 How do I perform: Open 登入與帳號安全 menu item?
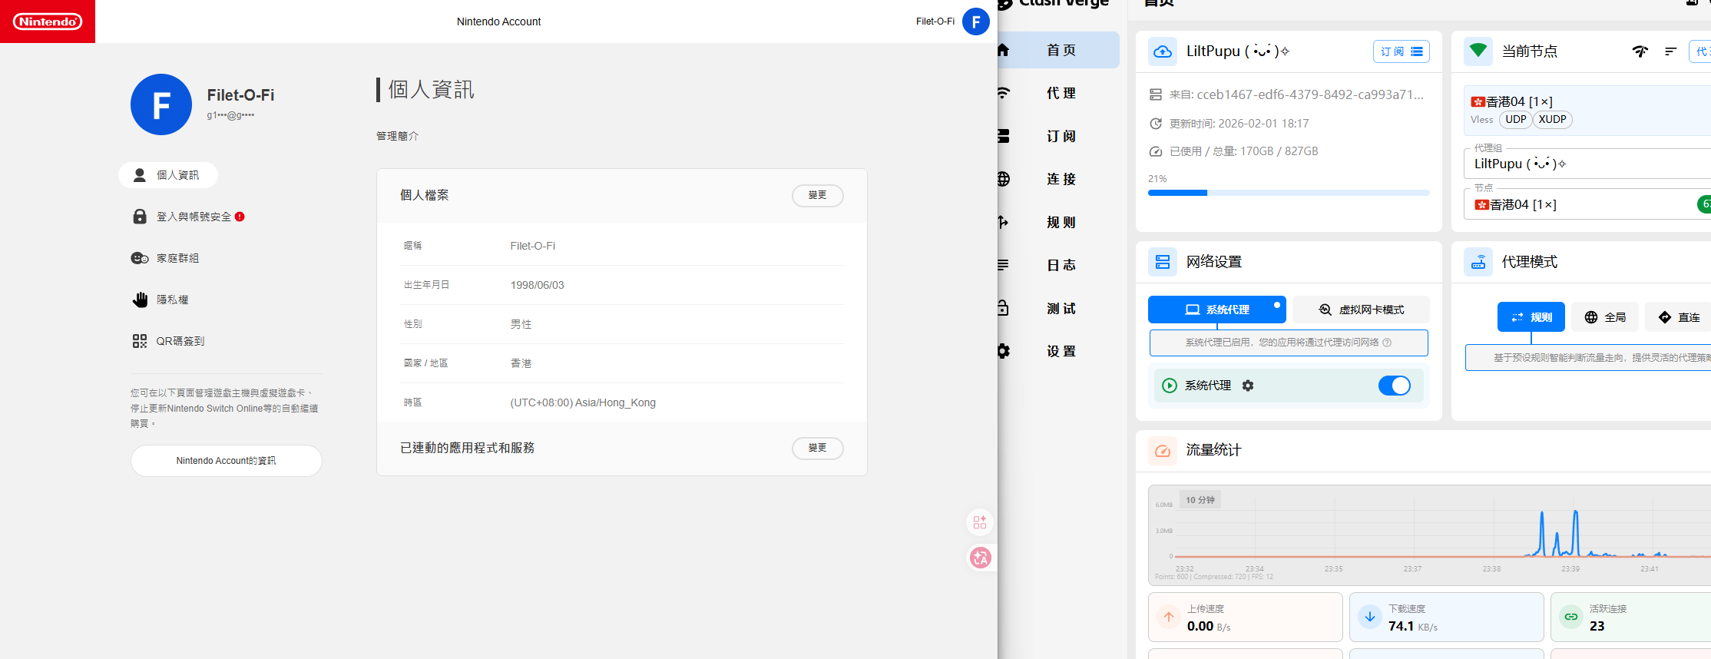(x=194, y=217)
